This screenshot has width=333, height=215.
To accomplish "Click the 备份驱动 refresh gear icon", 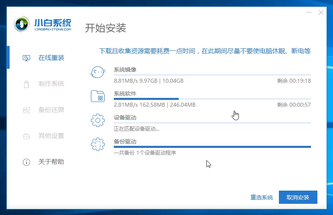I will pos(97,144).
